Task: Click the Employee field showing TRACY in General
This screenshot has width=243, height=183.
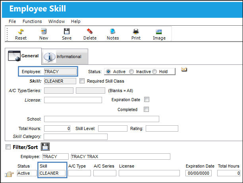Action: coord(60,72)
